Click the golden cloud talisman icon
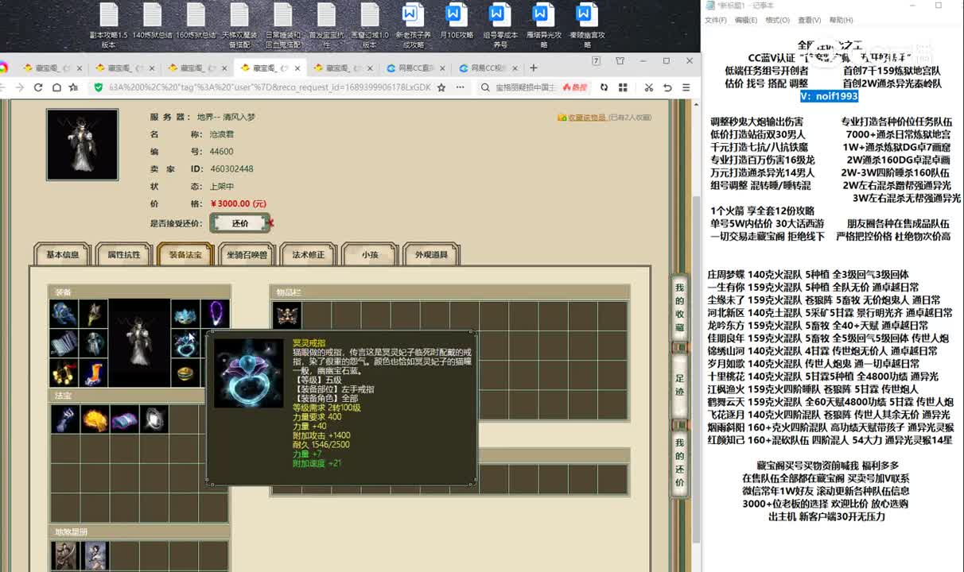This screenshot has width=964, height=572. (x=95, y=419)
